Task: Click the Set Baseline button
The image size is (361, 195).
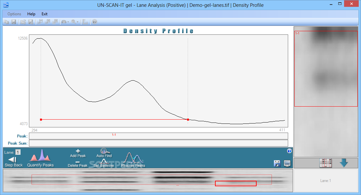Action: click(104, 163)
